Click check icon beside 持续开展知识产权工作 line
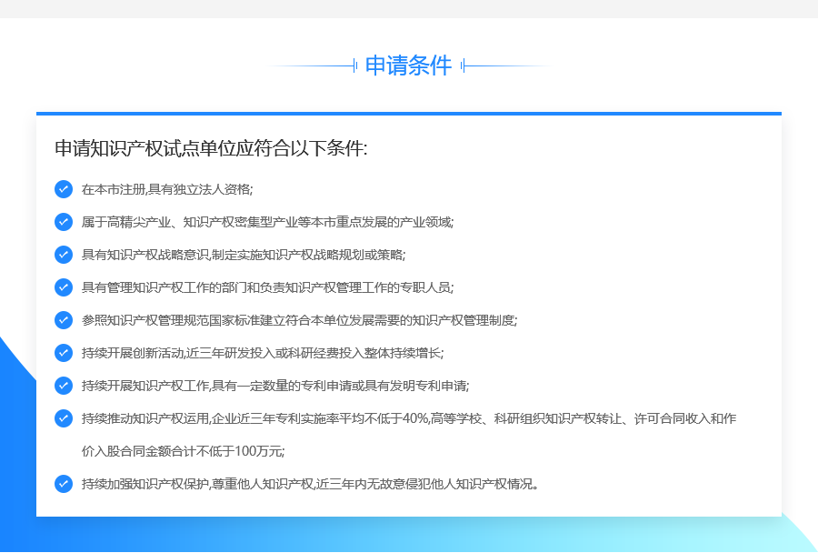Image resolution: width=818 pixels, height=553 pixels. click(64, 386)
